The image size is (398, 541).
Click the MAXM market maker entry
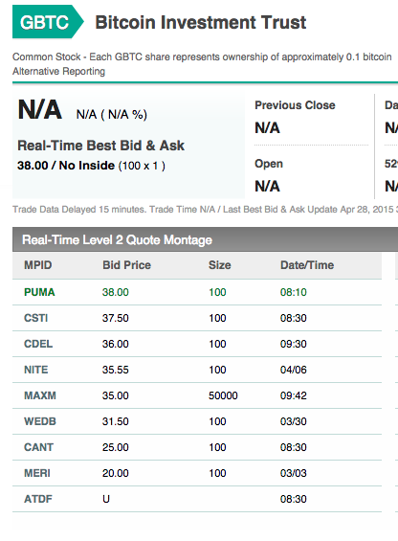point(40,395)
